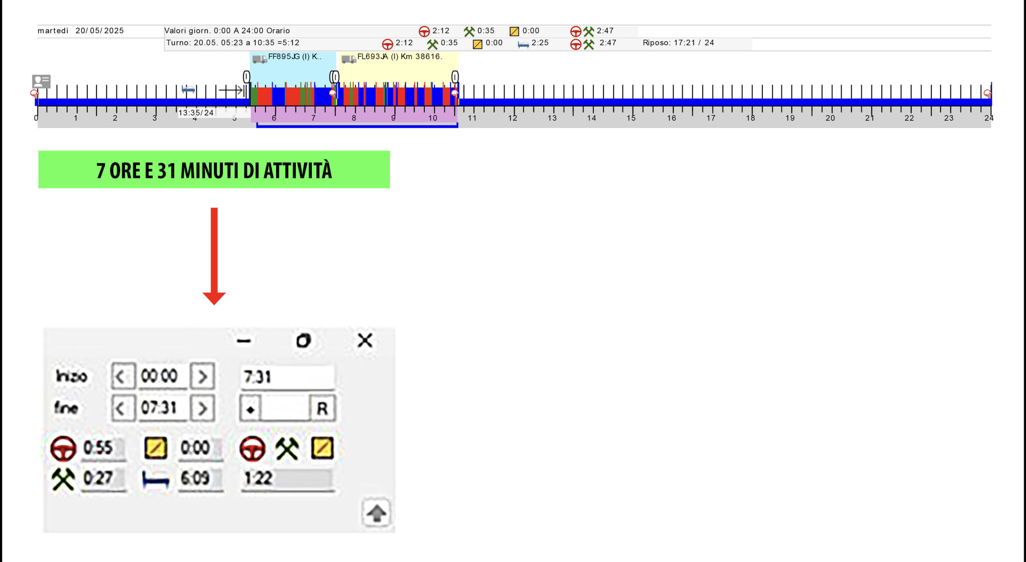Click the work hammers icon showing 0:27
The height and width of the screenshot is (562, 1026).
(x=63, y=478)
